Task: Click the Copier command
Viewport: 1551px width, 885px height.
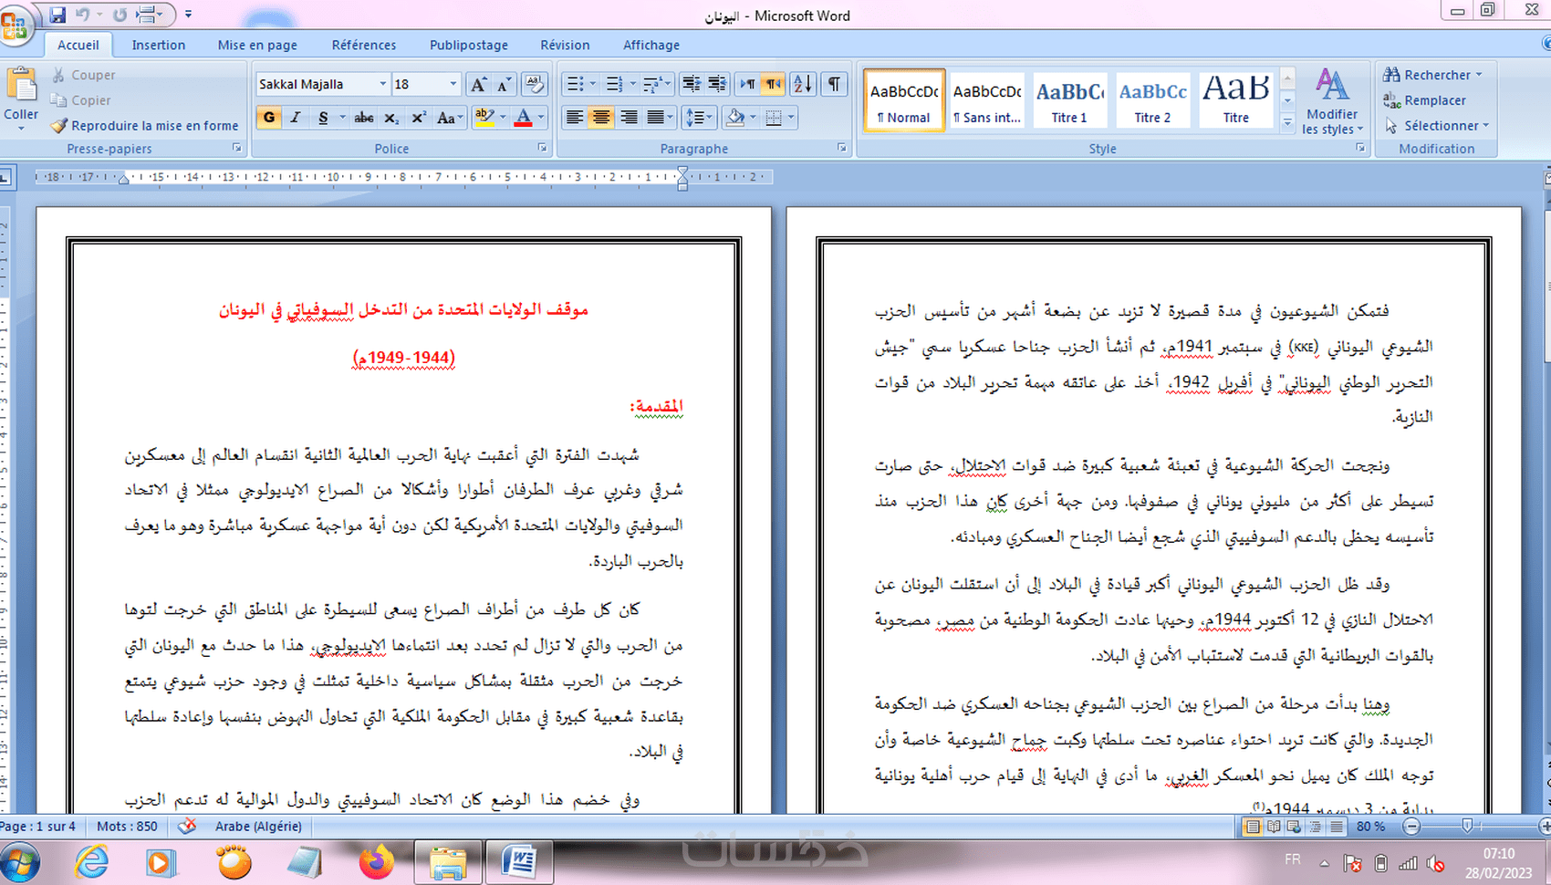Action: [x=81, y=100]
